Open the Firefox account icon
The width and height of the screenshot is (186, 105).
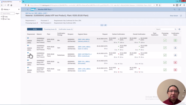point(180,5)
